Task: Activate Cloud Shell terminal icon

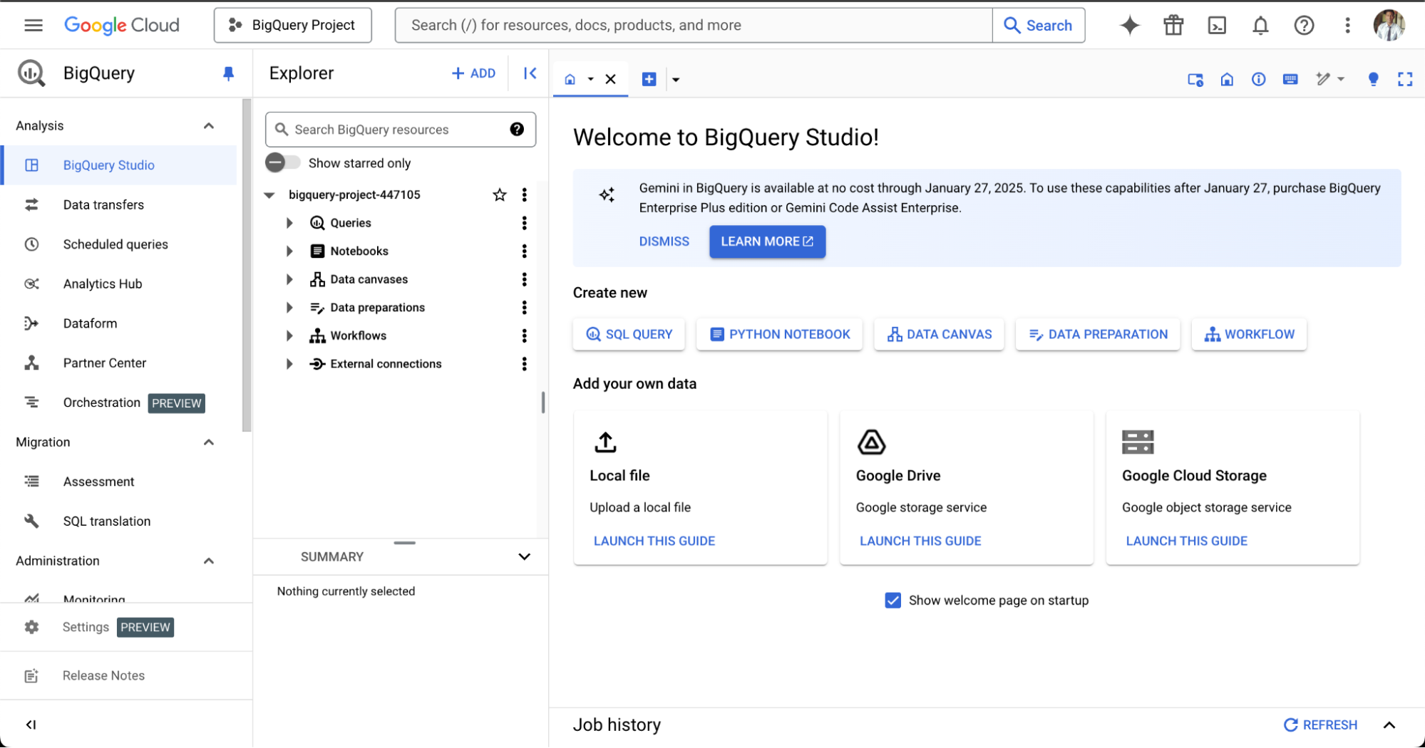Action: (1217, 26)
